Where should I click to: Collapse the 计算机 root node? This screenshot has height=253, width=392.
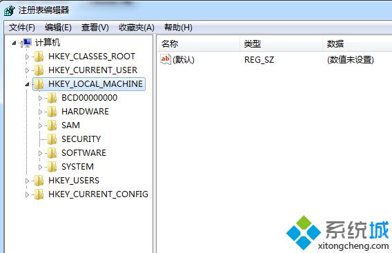14,43
